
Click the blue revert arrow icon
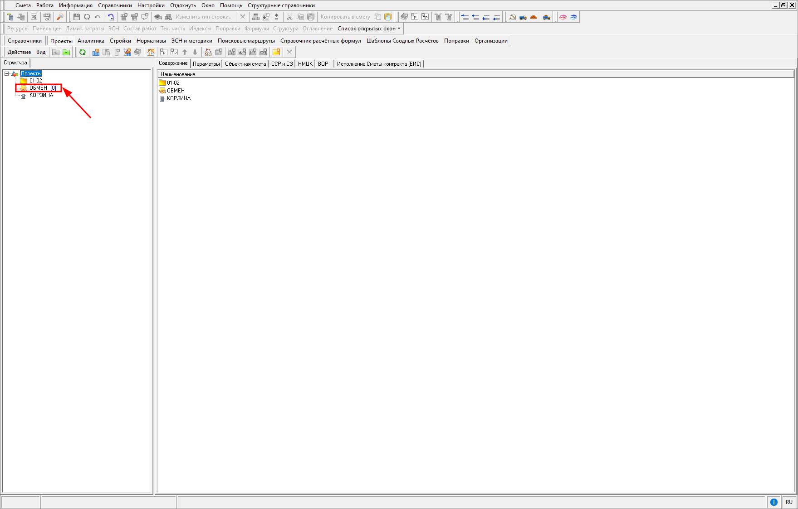pos(111,17)
